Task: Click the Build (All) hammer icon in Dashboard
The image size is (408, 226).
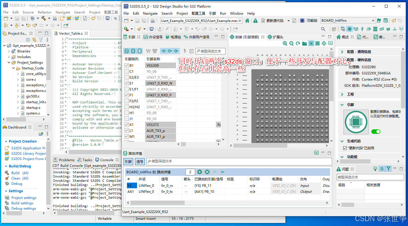Action: click(7, 173)
